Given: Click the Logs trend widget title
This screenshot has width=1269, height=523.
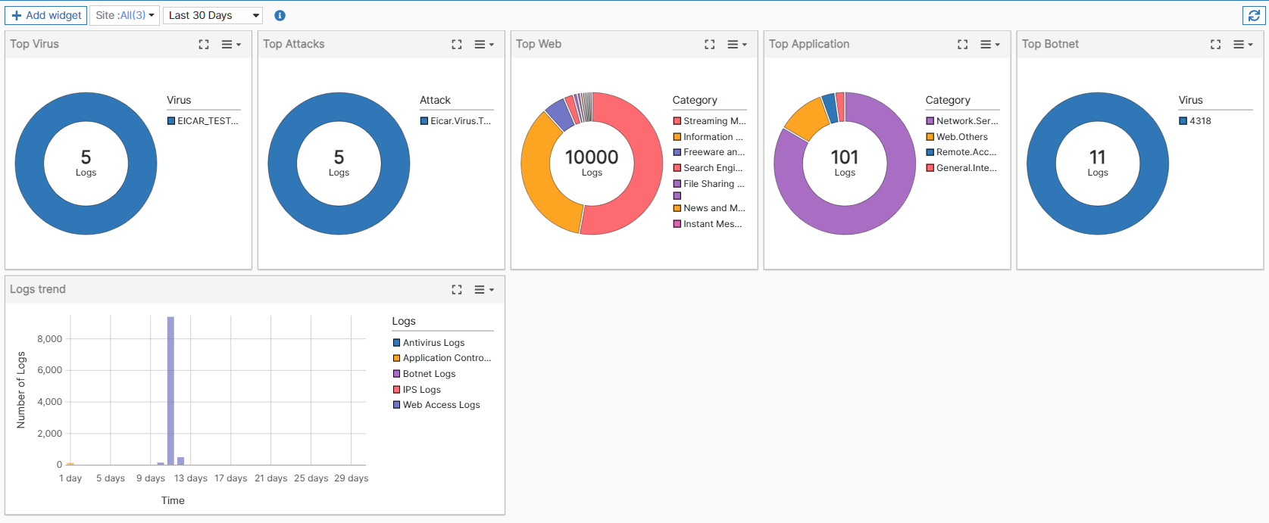Looking at the screenshot, I should pyautogui.click(x=38, y=289).
